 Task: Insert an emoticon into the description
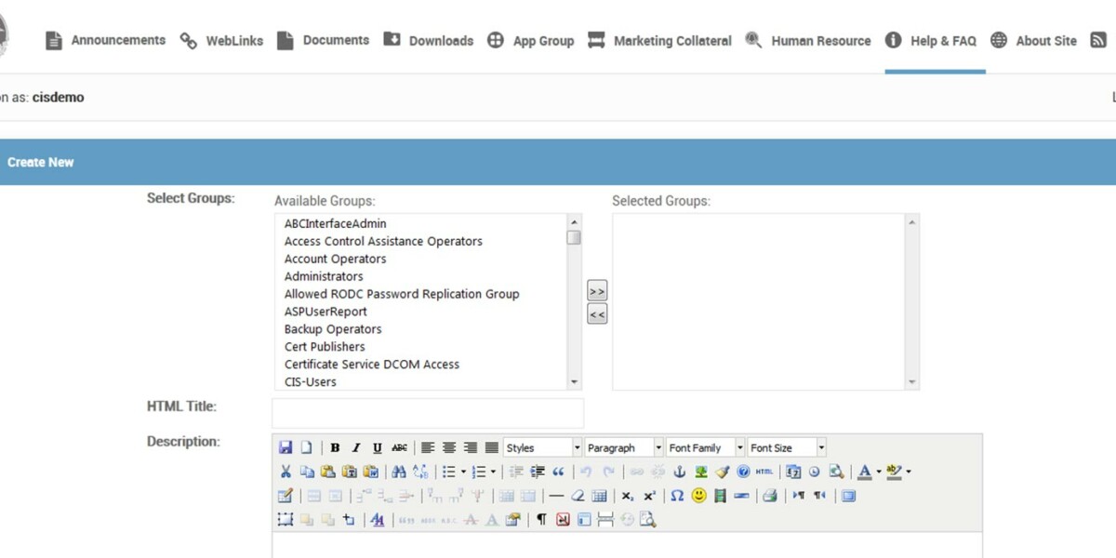click(697, 496)
